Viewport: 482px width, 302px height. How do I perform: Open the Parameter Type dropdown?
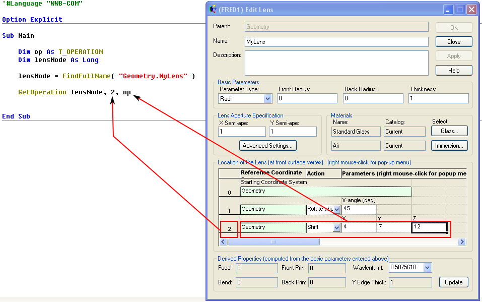point(267,99)
